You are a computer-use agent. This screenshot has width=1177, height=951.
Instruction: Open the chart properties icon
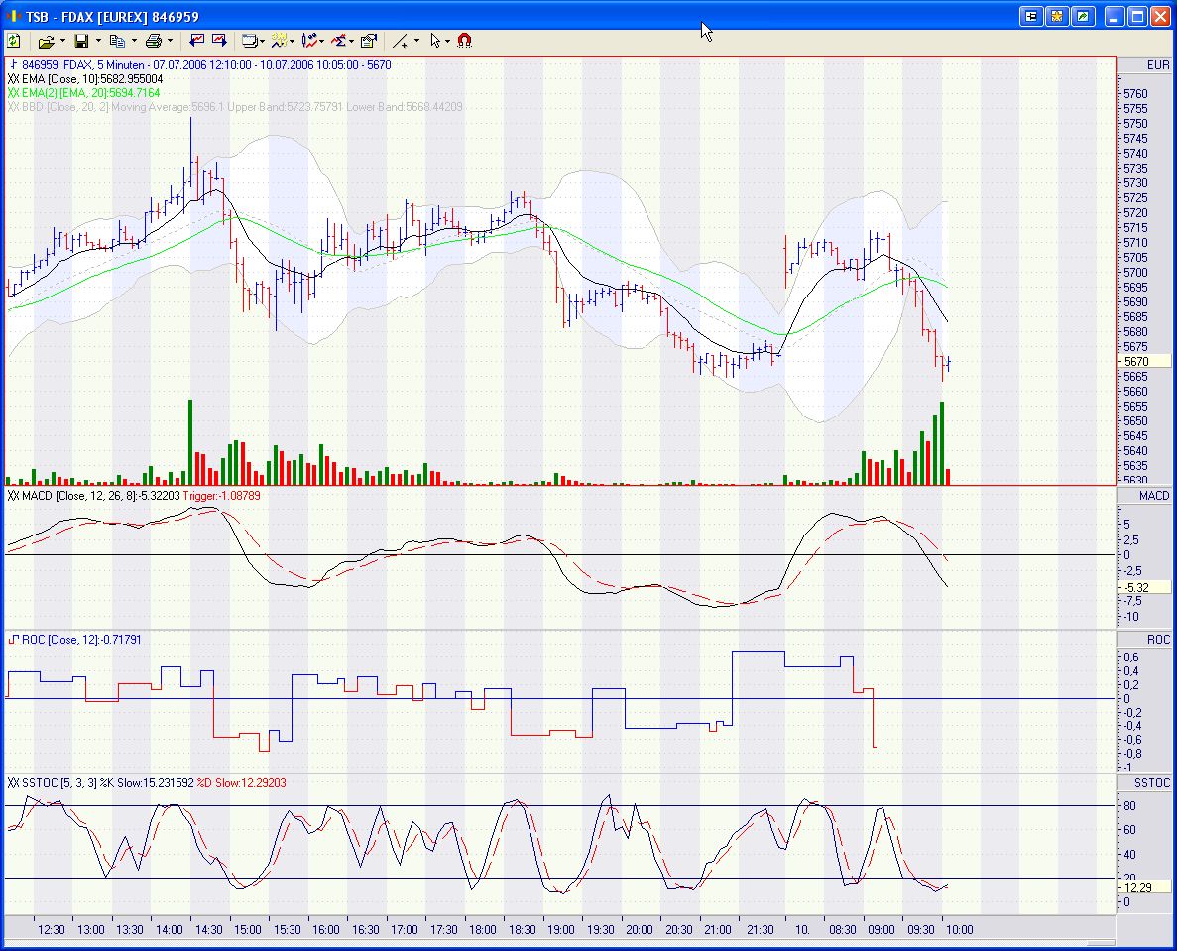click(368, 41)
